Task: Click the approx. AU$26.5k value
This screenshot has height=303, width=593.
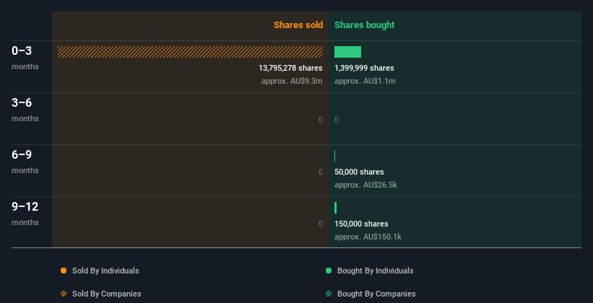Action: [x=365, y=185]
